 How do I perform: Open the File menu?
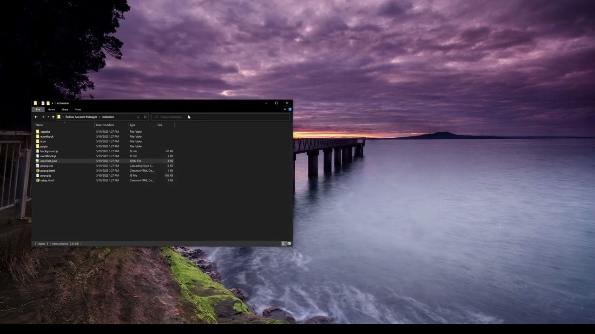(38, 109)
